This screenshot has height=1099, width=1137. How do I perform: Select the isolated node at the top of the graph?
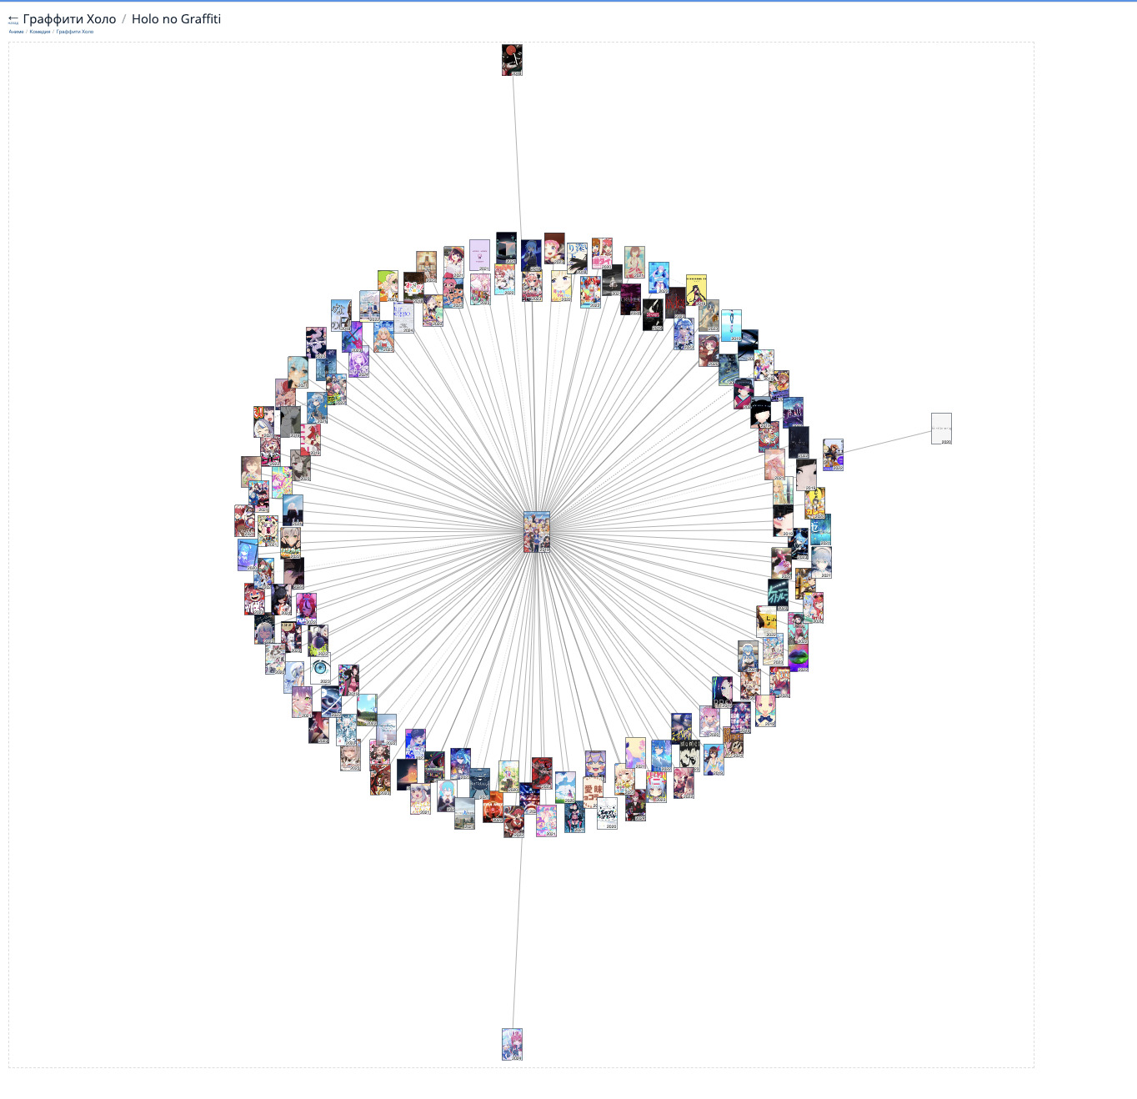click(512, 60)
